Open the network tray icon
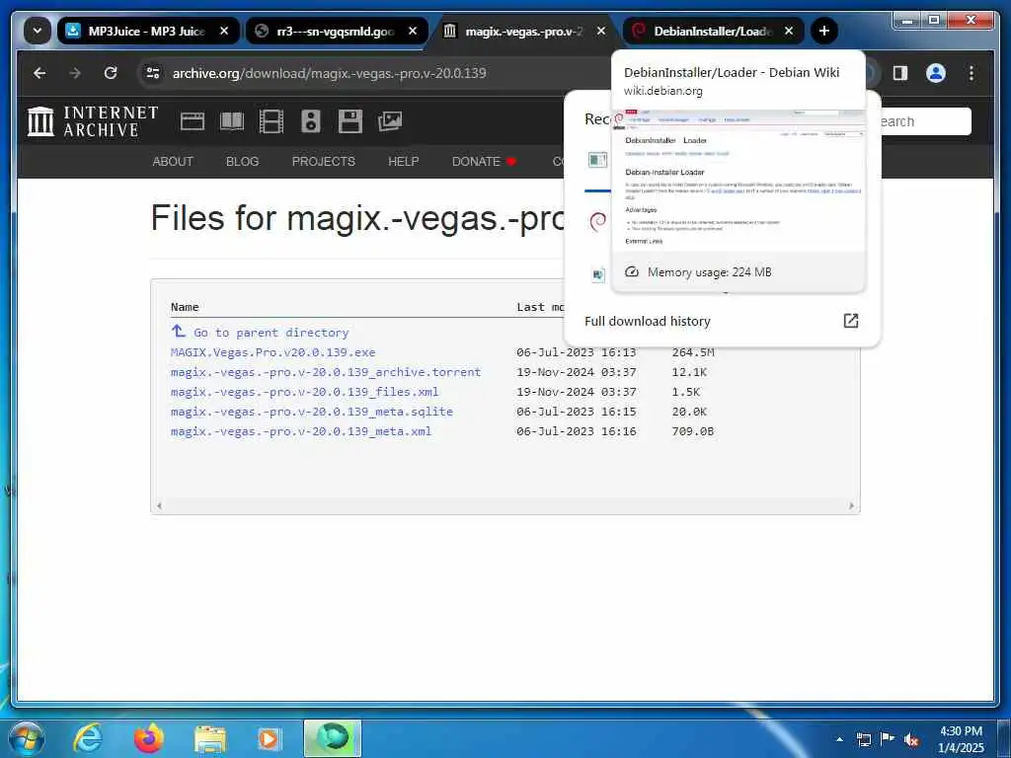The height and width of the screenshot is (758, 1011). click(x=863, y=739)
